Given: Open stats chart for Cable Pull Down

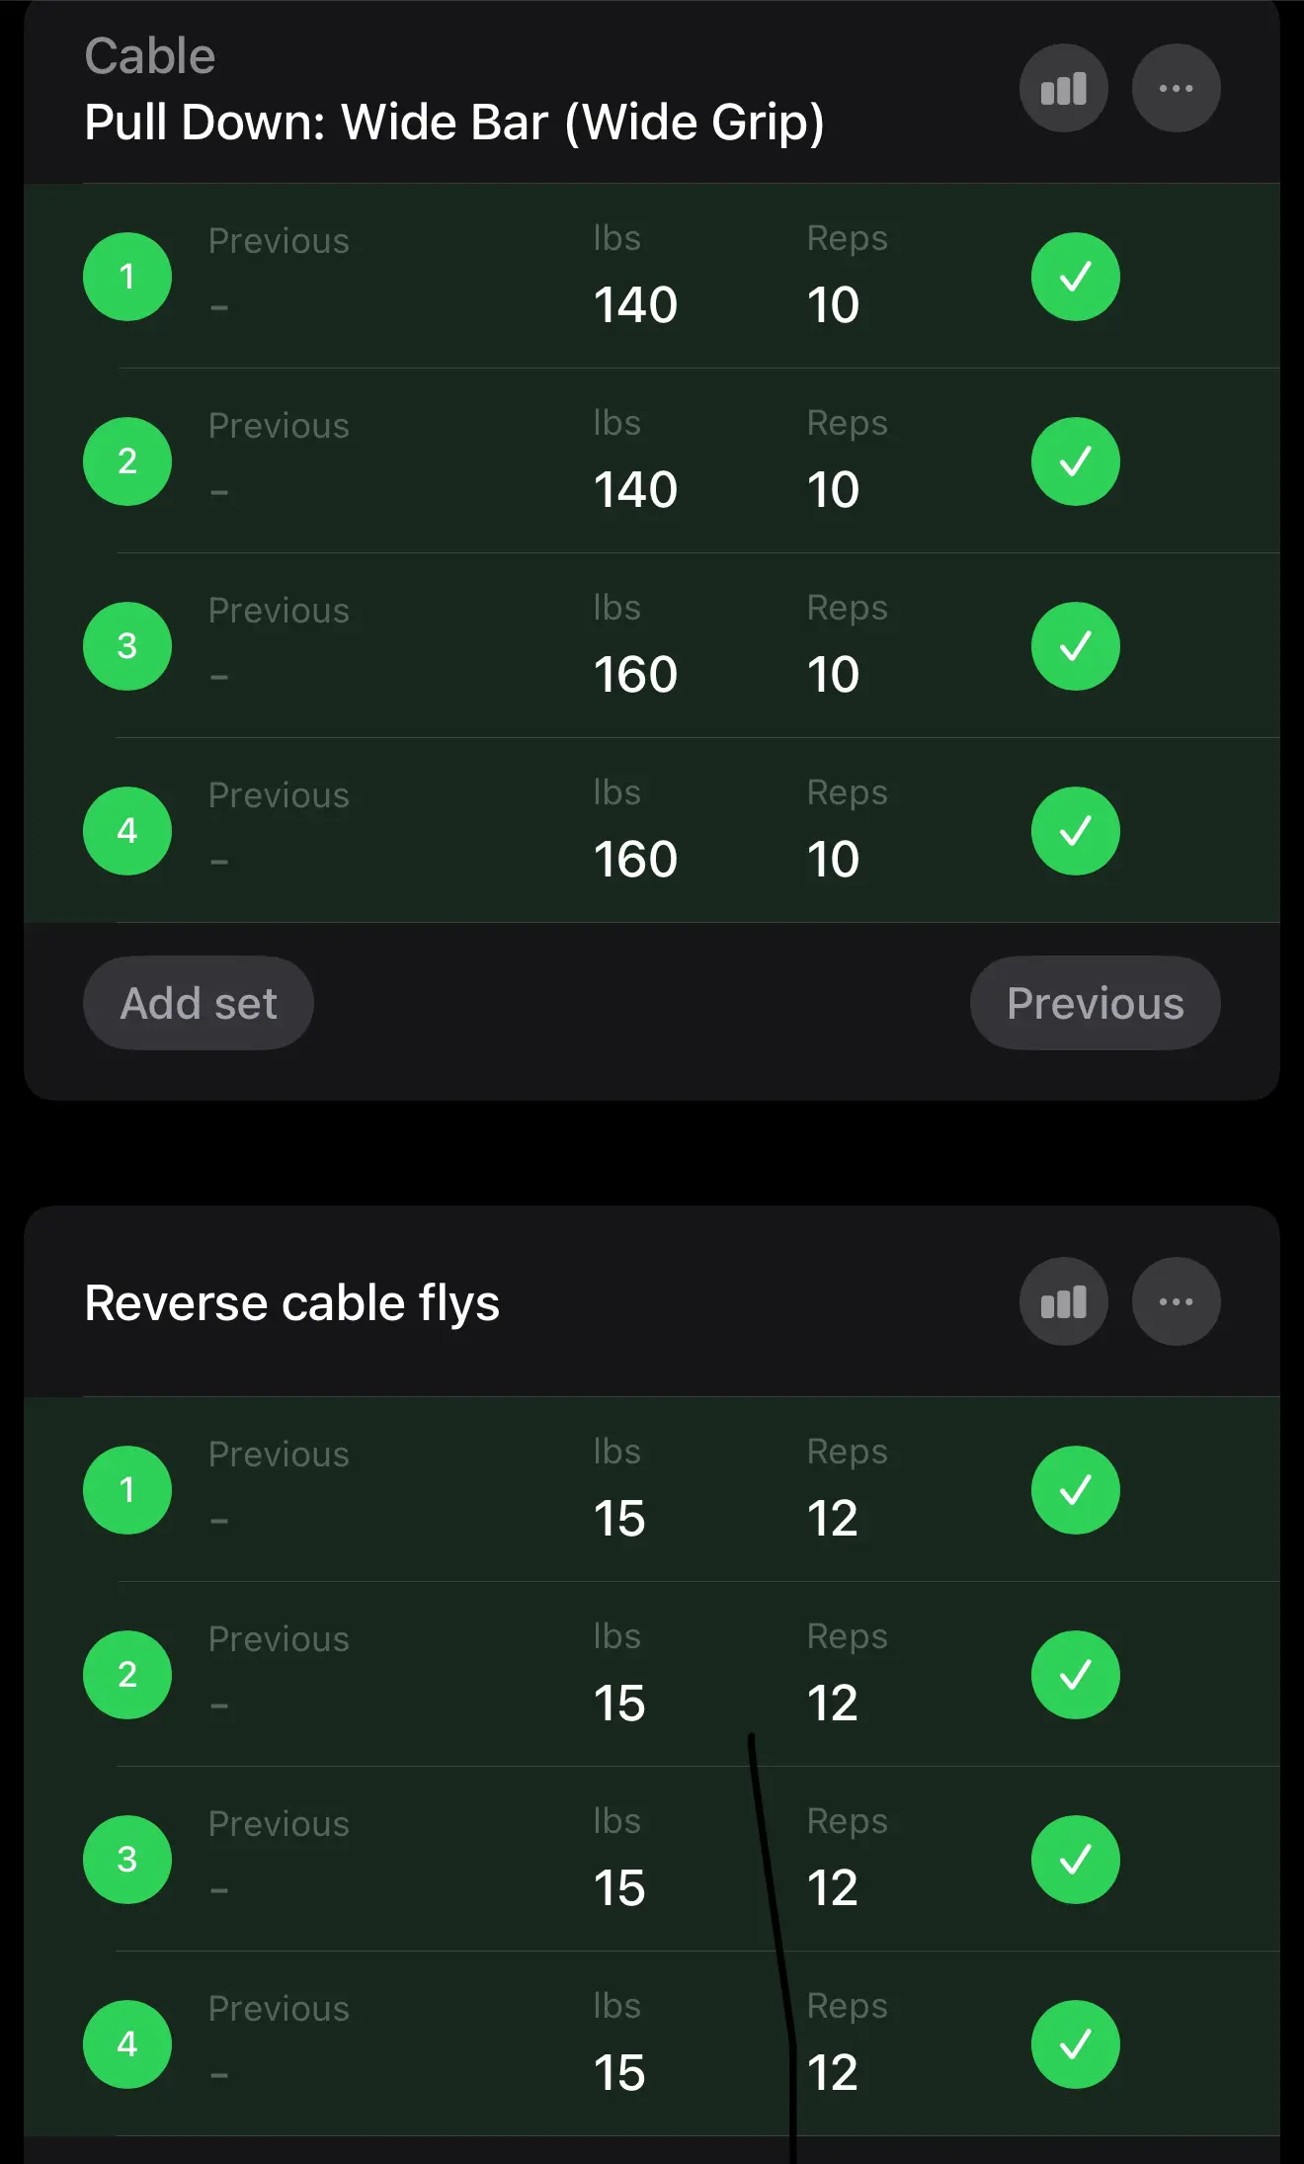Looking at the screenshot, I should tap(1063, 89).
